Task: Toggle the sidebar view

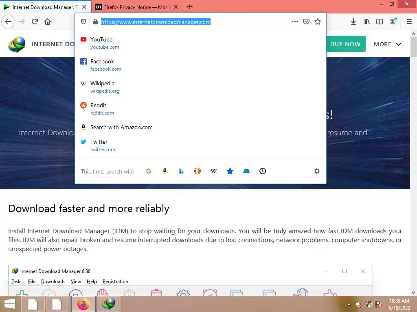Action: tap(380, 22)
